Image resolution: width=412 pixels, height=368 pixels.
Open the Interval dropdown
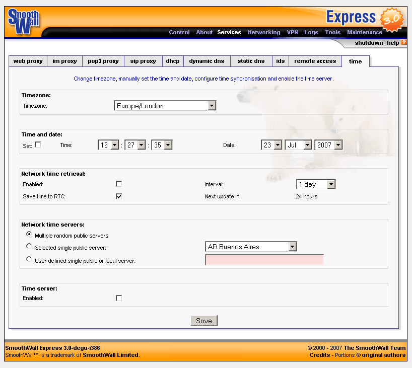(316, 184)
